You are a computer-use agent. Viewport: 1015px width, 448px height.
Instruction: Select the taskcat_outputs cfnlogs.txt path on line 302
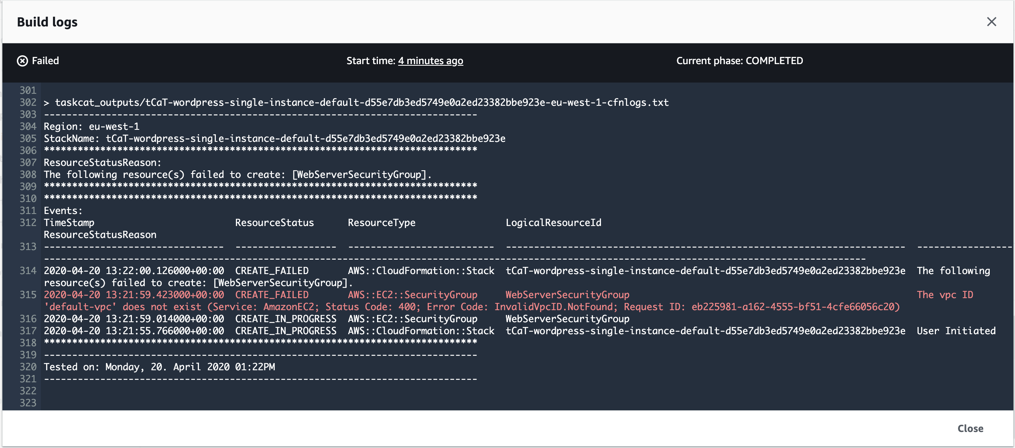pos(362,103)
